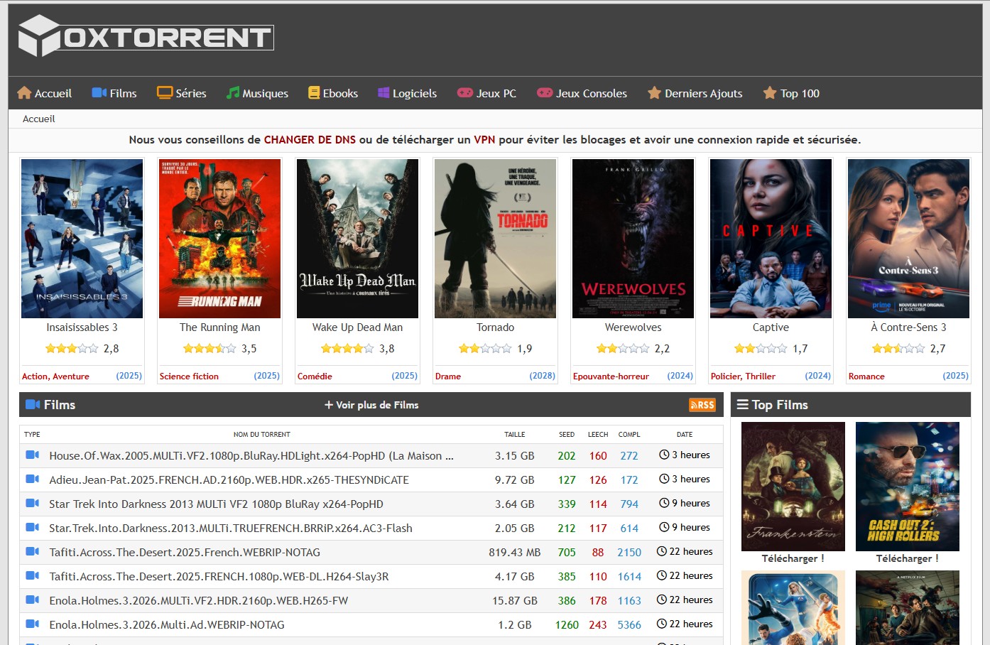Click Voir plus de Films link
This screenshot has width=990, height=645.
click(371, 405)
